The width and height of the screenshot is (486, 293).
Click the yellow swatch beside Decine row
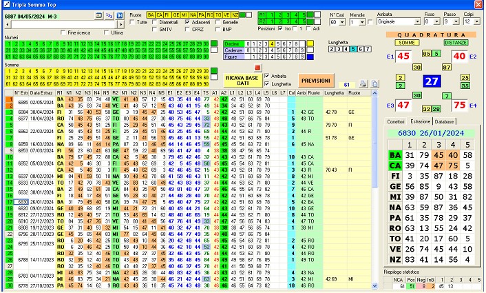310,43
